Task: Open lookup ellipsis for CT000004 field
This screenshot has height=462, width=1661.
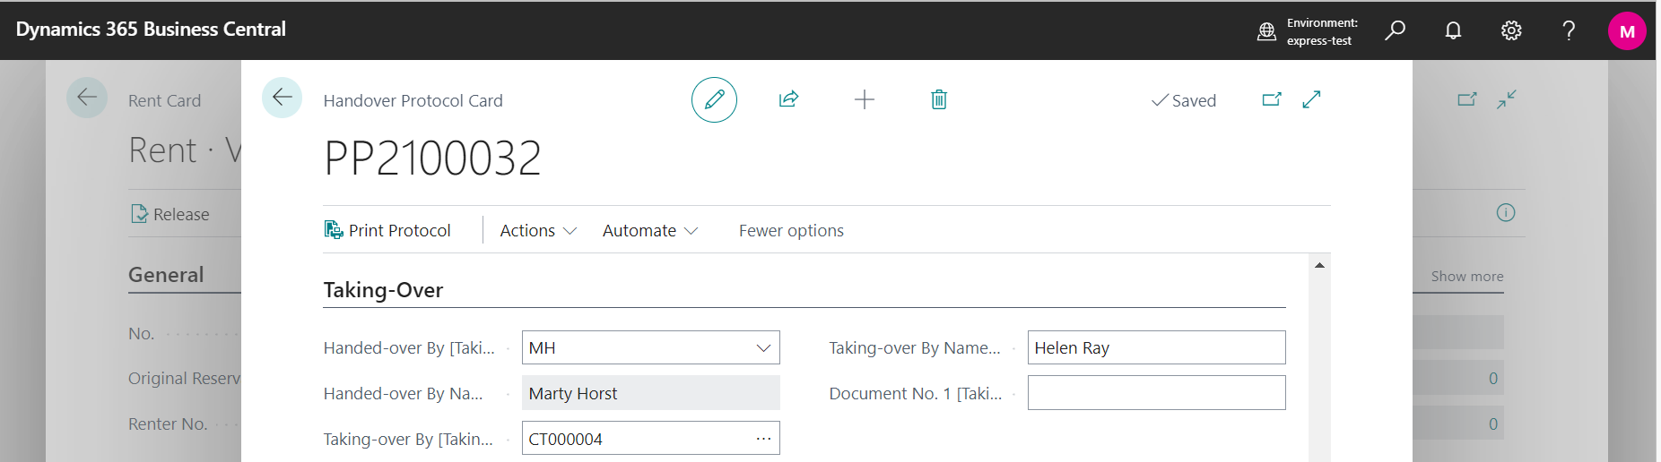Action: pos(763,439)
